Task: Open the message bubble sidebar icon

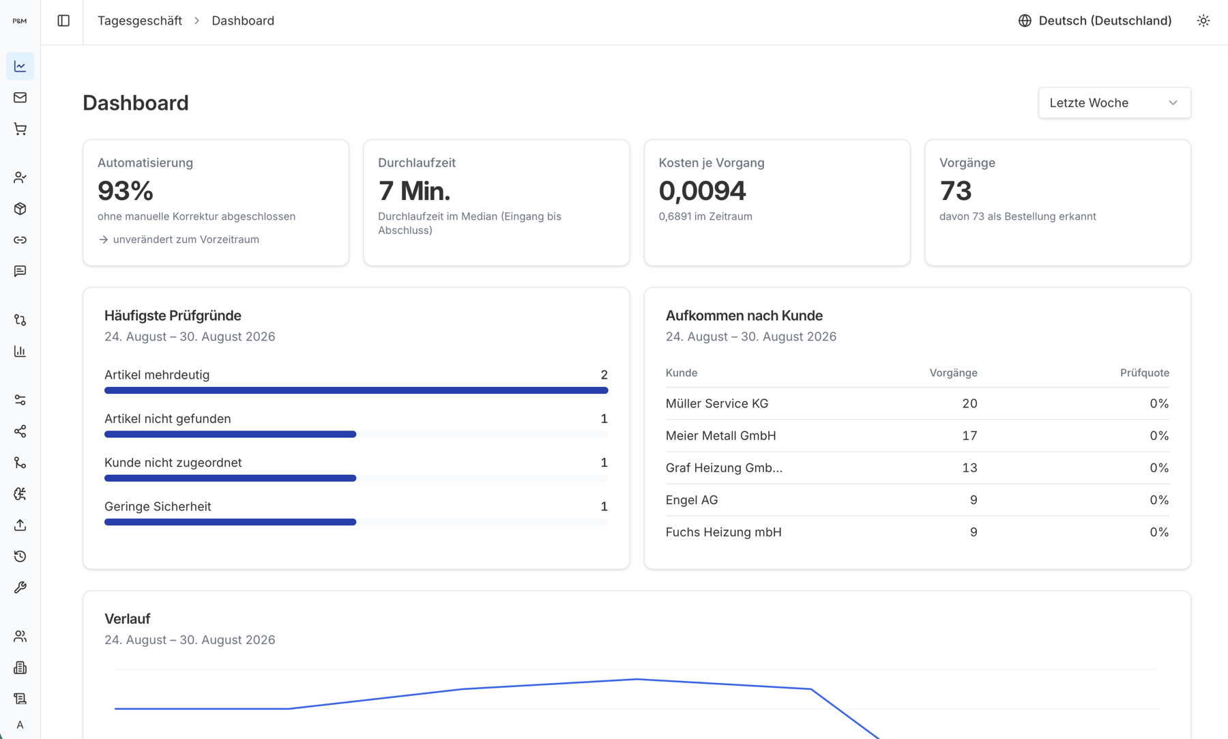Action: [x=20, y=272]
